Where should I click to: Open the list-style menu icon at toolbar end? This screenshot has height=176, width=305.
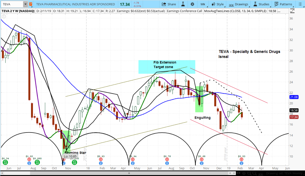point(300,4)
